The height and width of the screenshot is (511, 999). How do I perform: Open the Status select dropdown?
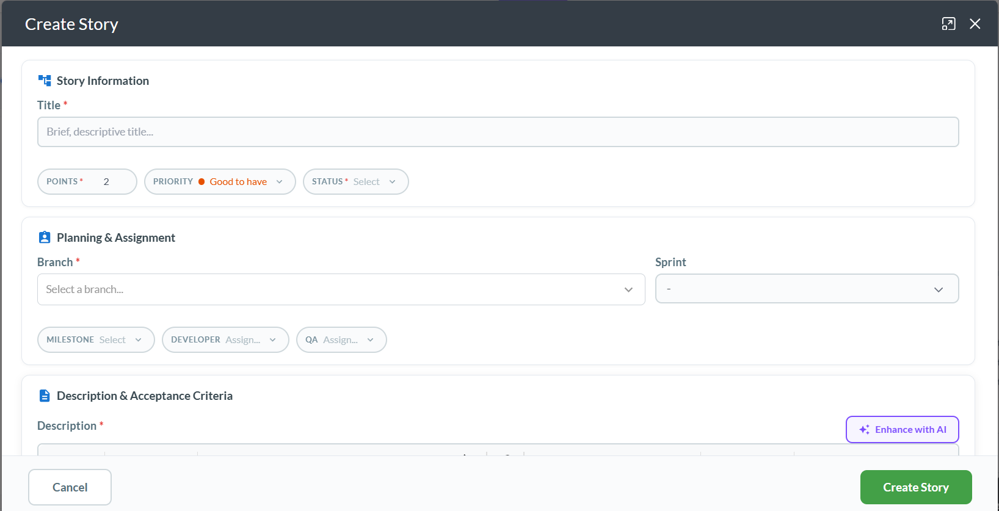[355, 182]
